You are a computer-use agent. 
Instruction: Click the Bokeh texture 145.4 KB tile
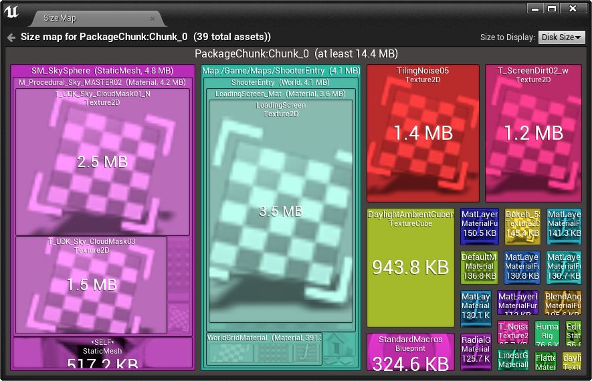click(x=522, y=227)
